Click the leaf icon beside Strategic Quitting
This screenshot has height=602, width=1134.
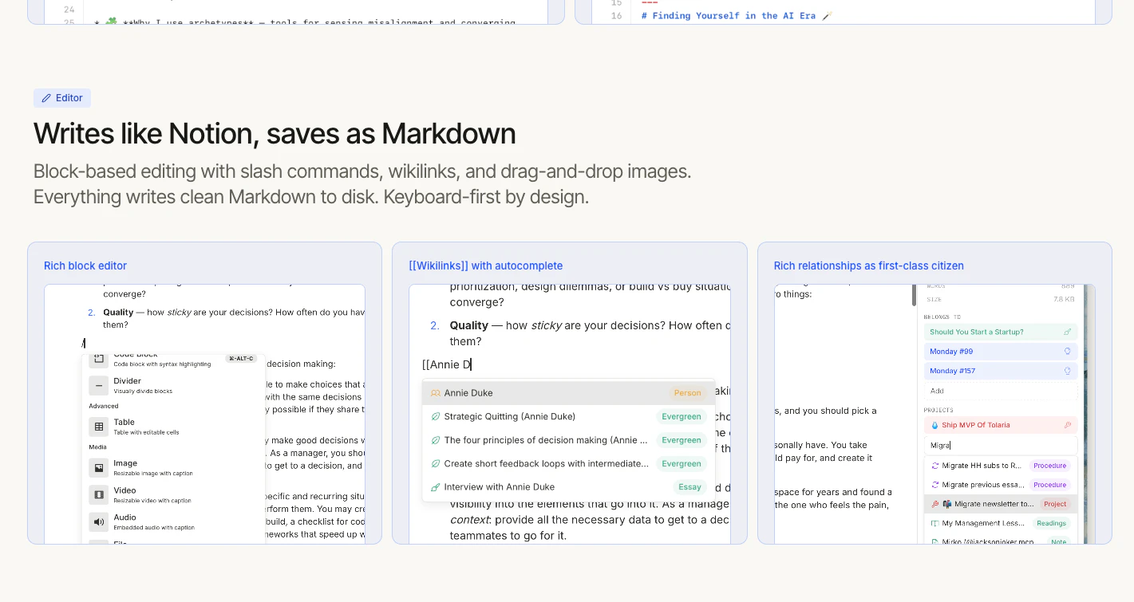[x=436, y=416]
